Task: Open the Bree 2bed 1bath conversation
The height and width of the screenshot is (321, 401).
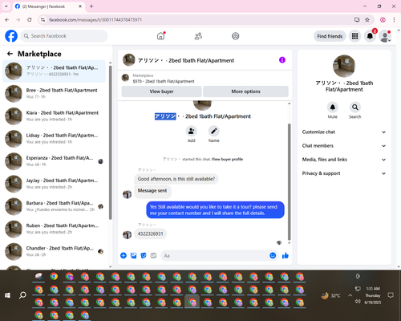Action: point(54,94)
